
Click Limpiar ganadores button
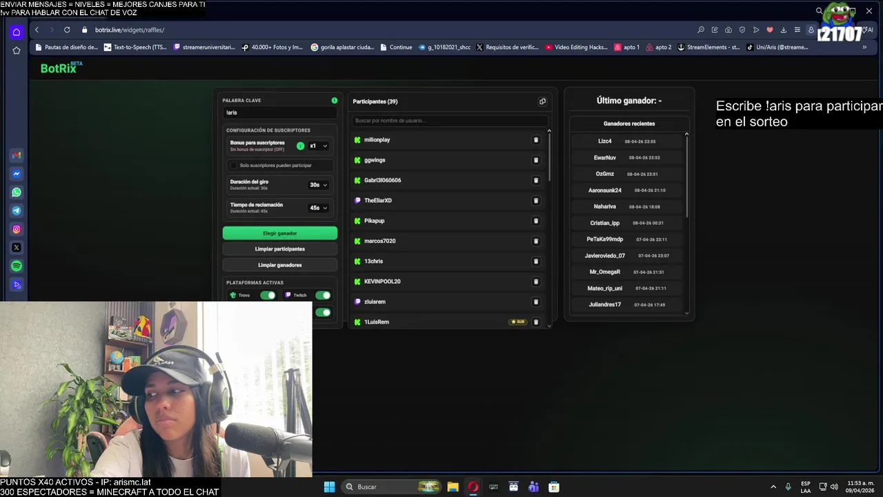pos(280,265)
